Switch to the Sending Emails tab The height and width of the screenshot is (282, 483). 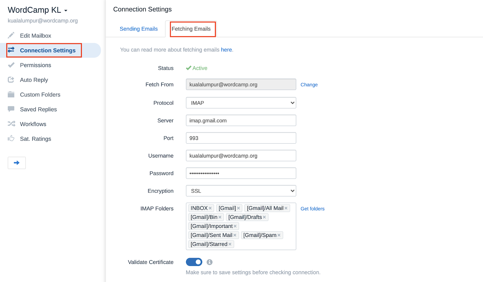tap(139, 29)
